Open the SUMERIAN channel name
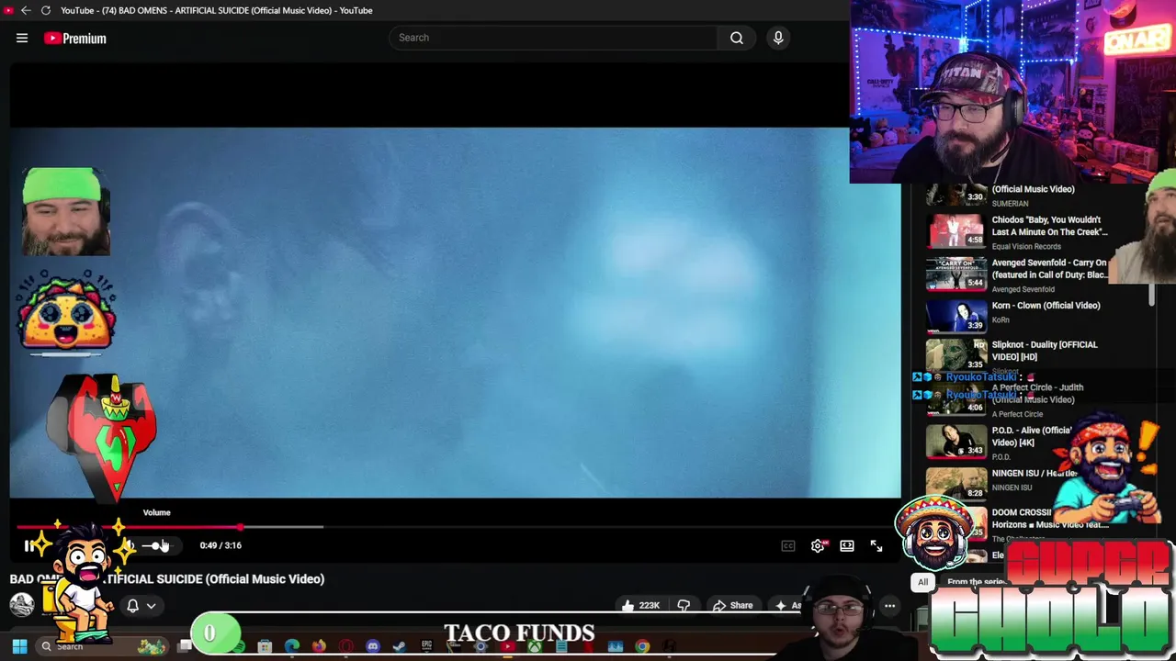The width and height of the screenshot is (1176, 661). [x=1010, y=204]
